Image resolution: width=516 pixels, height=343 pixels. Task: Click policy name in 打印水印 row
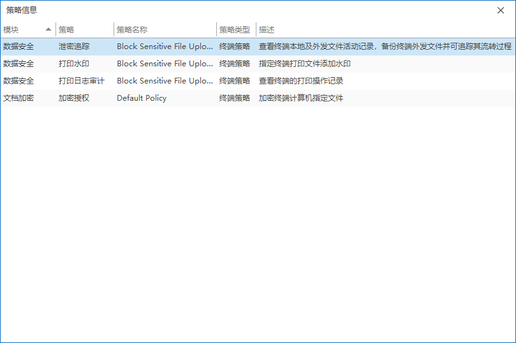pyautogui.click(x=165, y=64)
